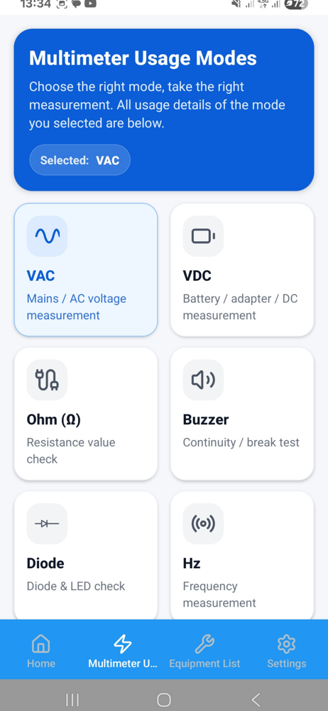Screen dimensions: 328x711
Task: Tap the VAC sine wave icon
Action: coord(47,236)
